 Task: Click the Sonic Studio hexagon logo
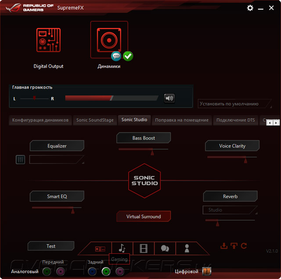point(144,180)
